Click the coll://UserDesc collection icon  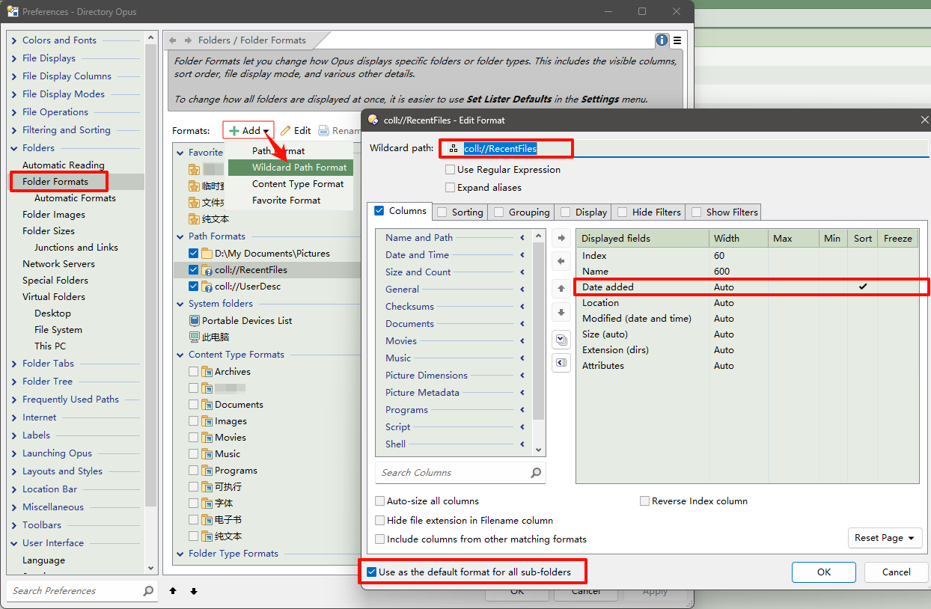pos(207,287)
